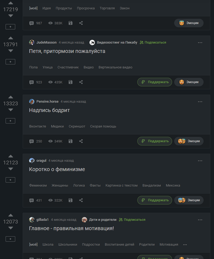Screen dimensions: 214x259
Task: Expand hidden tags on 'Главное - правильная мотивация!' post
Action: 185,245
